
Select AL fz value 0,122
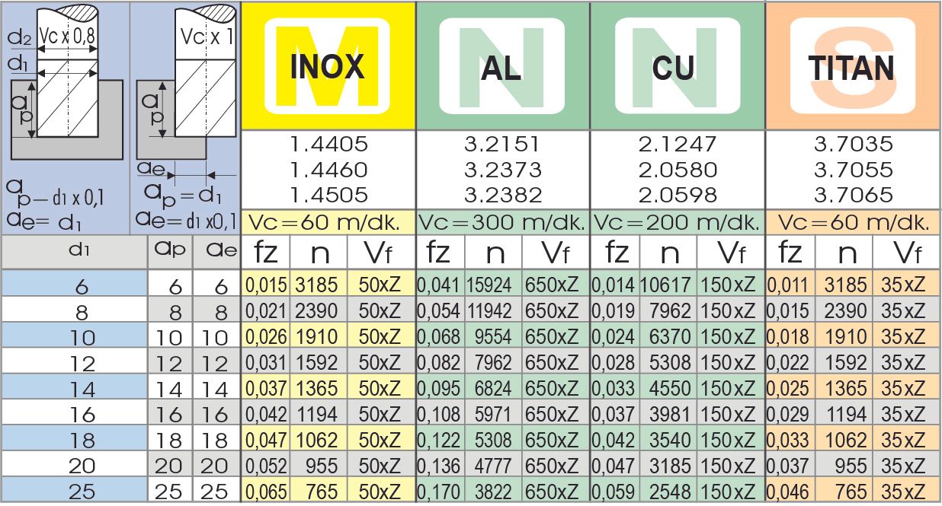click(440, 440)
